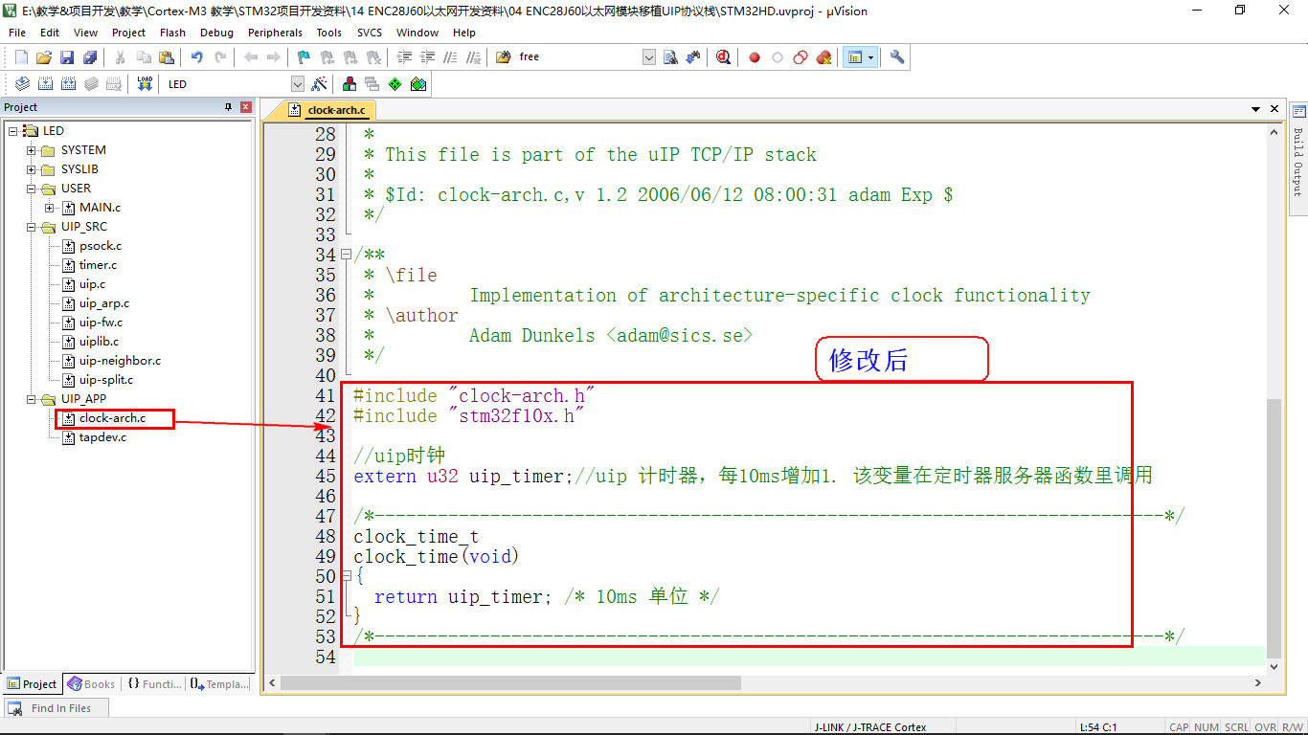
Task: Collapse the LED project root node
Action: point(12,131)
